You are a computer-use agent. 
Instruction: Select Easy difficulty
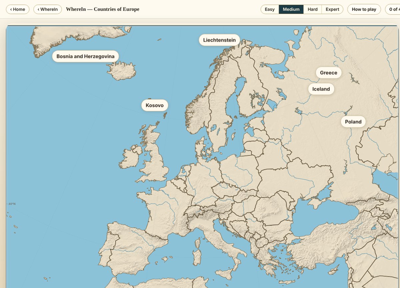click(270, 9)
